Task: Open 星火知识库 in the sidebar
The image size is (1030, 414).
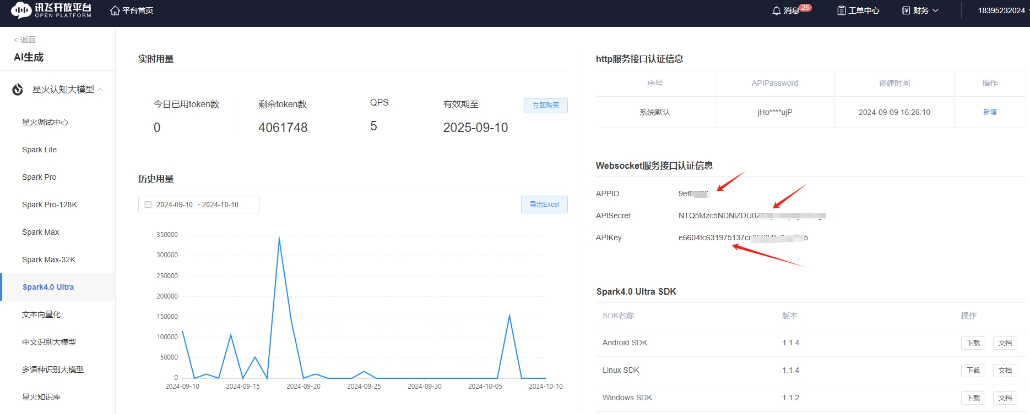Action: [41, 397]
